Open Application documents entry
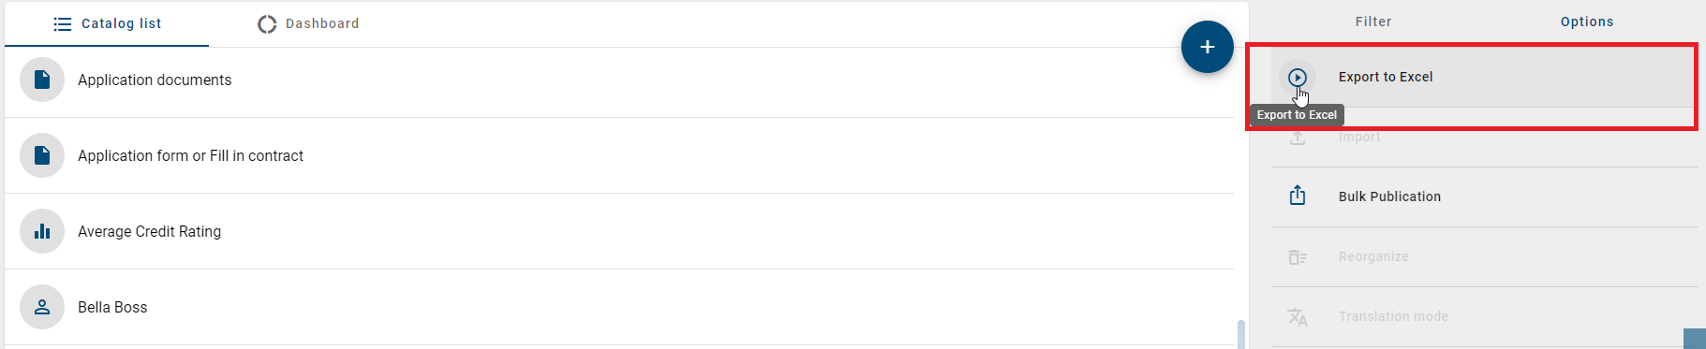1706x349 pixels. coord(619,80)
